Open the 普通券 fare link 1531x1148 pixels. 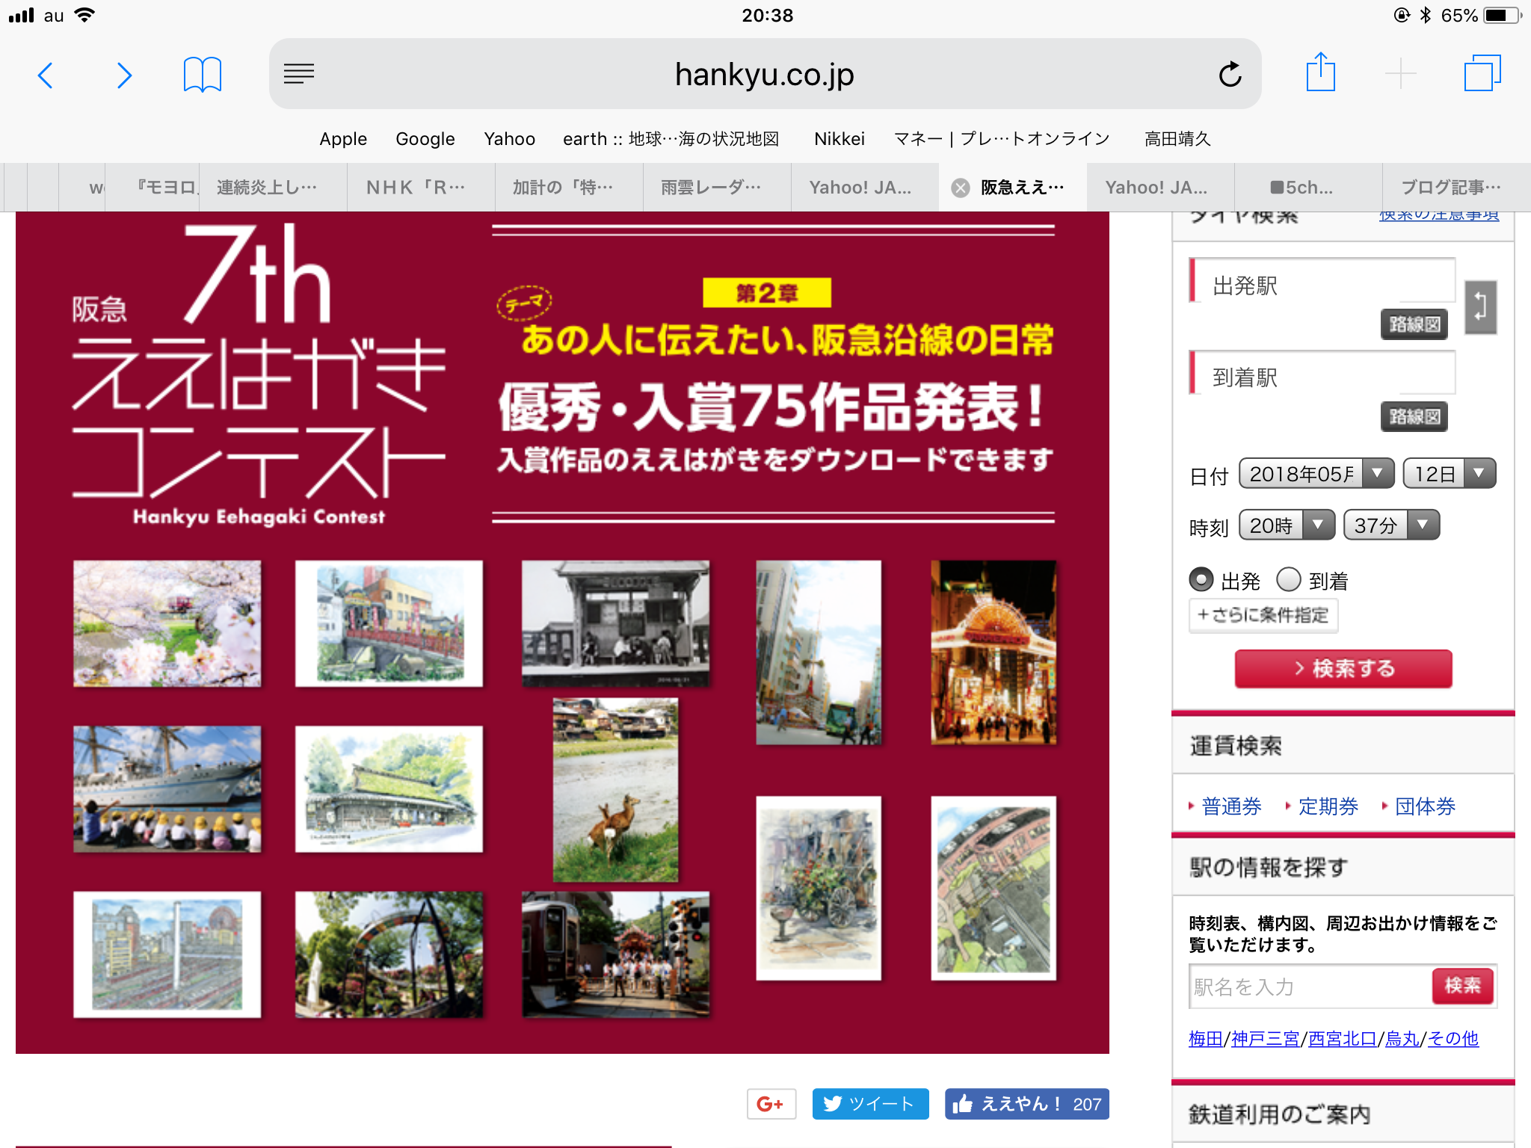point(1231,806)
